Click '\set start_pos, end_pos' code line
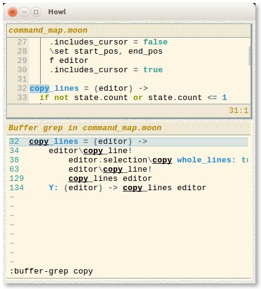Screen dimensions: 261x289 [x=106, y=51]
